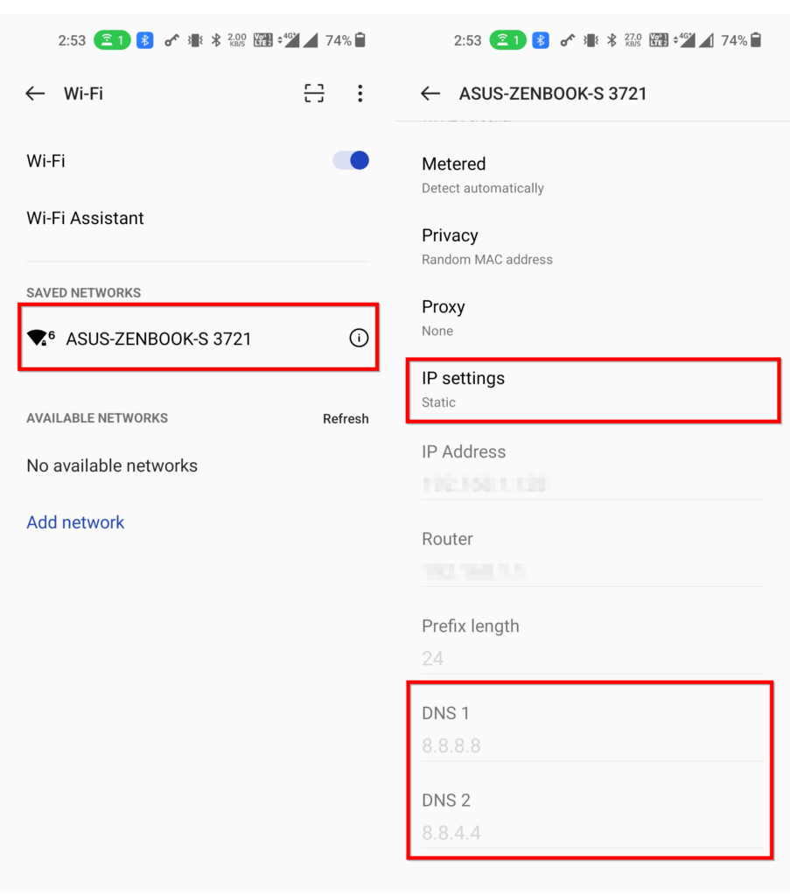790x896 pixels.
Task: Tap the info icon for ASUS-ZENBOOK-S 3721
Action: 359,338
